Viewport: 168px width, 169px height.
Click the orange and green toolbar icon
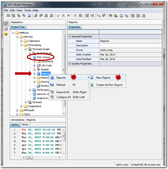click(116, 16)
